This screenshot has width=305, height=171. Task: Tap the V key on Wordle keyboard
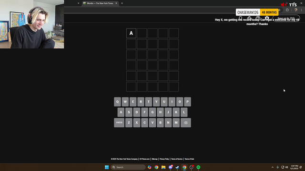pos(152,123)
